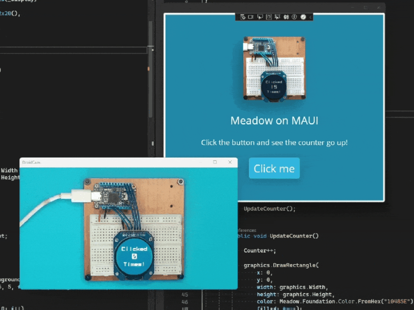This screenshot has width=414, height=310.
Task: Maximize the DroidCam window
Action: [x=214, y=162]
